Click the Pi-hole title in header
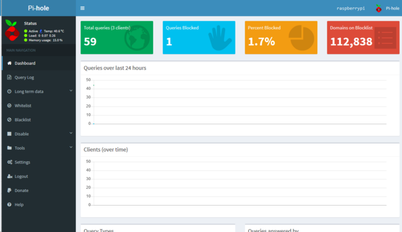Image resolution: width=402 pixels, height=232 pixels. coord(38,8)
